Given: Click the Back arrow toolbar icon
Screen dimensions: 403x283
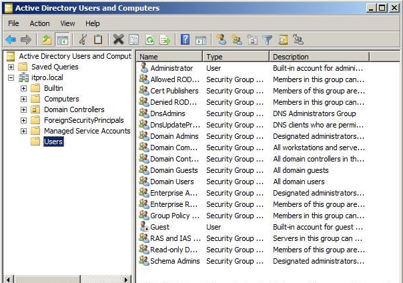Looking at the screenshot, I should (x=11, y=40).
